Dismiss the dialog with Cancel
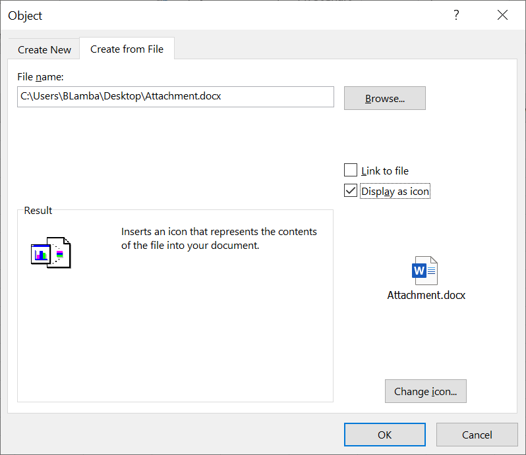This screenshot has height=455, width=526. (x=477, y=435)
